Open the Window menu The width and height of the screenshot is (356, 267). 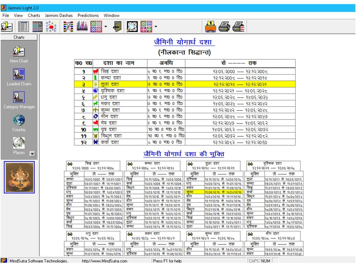[111, 15]
